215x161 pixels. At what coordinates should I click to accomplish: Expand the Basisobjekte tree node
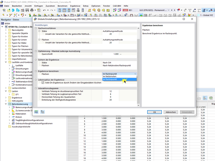pyautogui.click(x=6, y=30)
